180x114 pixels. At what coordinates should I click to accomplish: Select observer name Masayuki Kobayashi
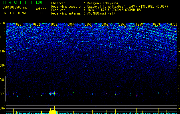(103, 3)
